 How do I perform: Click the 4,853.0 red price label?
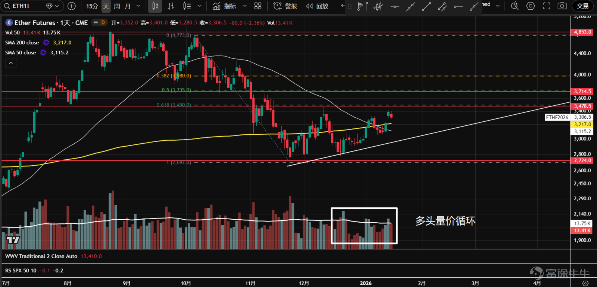pyautogui.click(x=582, y=32)
